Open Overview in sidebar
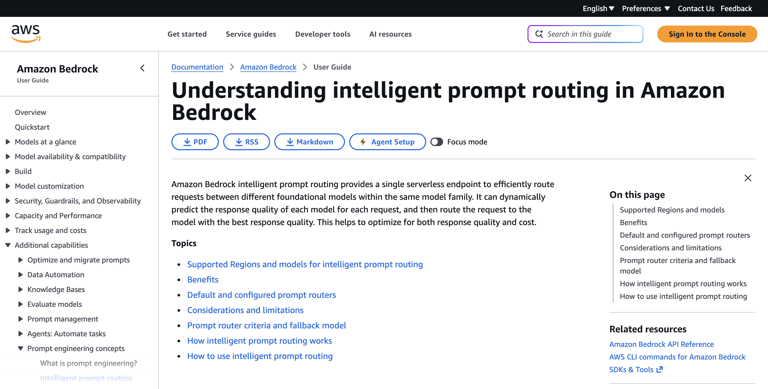The height and width of the screenshot is (389, 768). pyautogui.click(x=30, y=112)
